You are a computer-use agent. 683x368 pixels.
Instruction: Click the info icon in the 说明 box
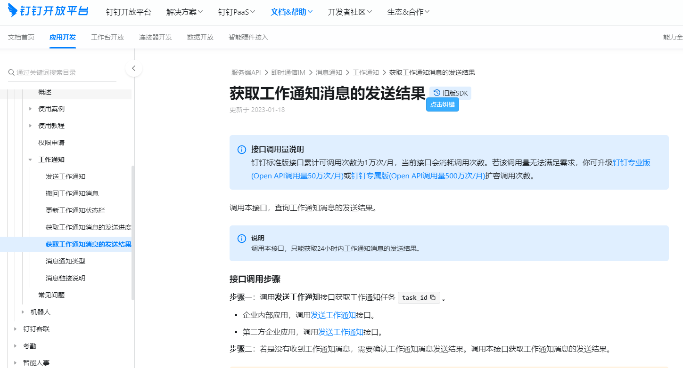pyautogui.click(x=242, y=239)
